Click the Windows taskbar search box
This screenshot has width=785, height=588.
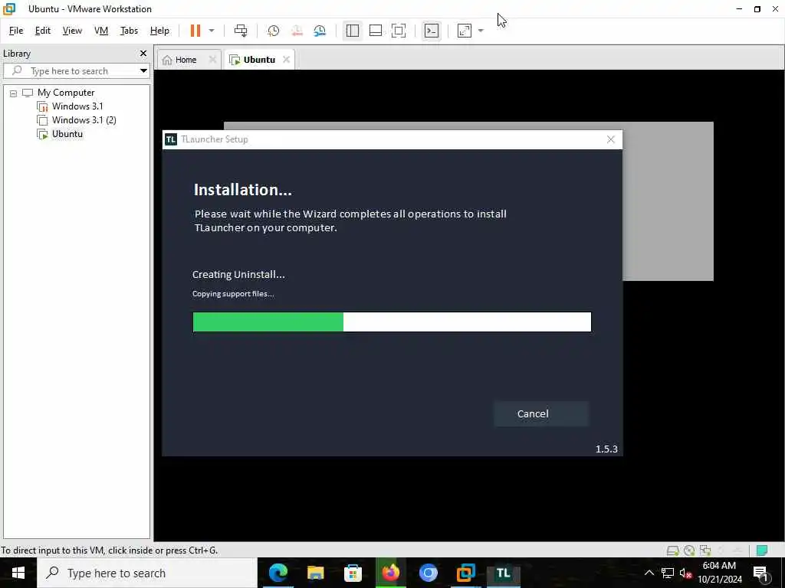click(147, 573)
